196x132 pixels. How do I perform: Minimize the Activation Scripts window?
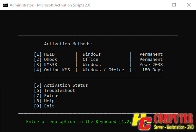click(x=160, y=5)
